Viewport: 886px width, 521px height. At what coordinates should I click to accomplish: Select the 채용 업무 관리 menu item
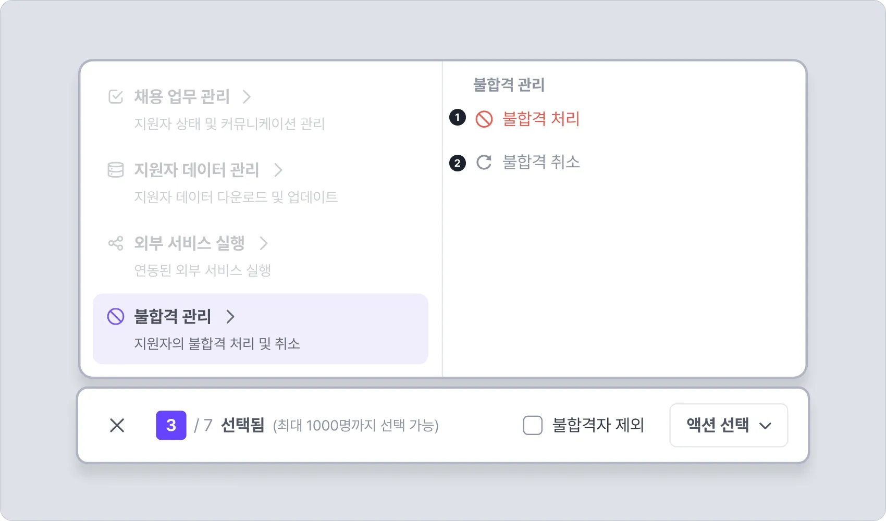click(x=182, y=97)
